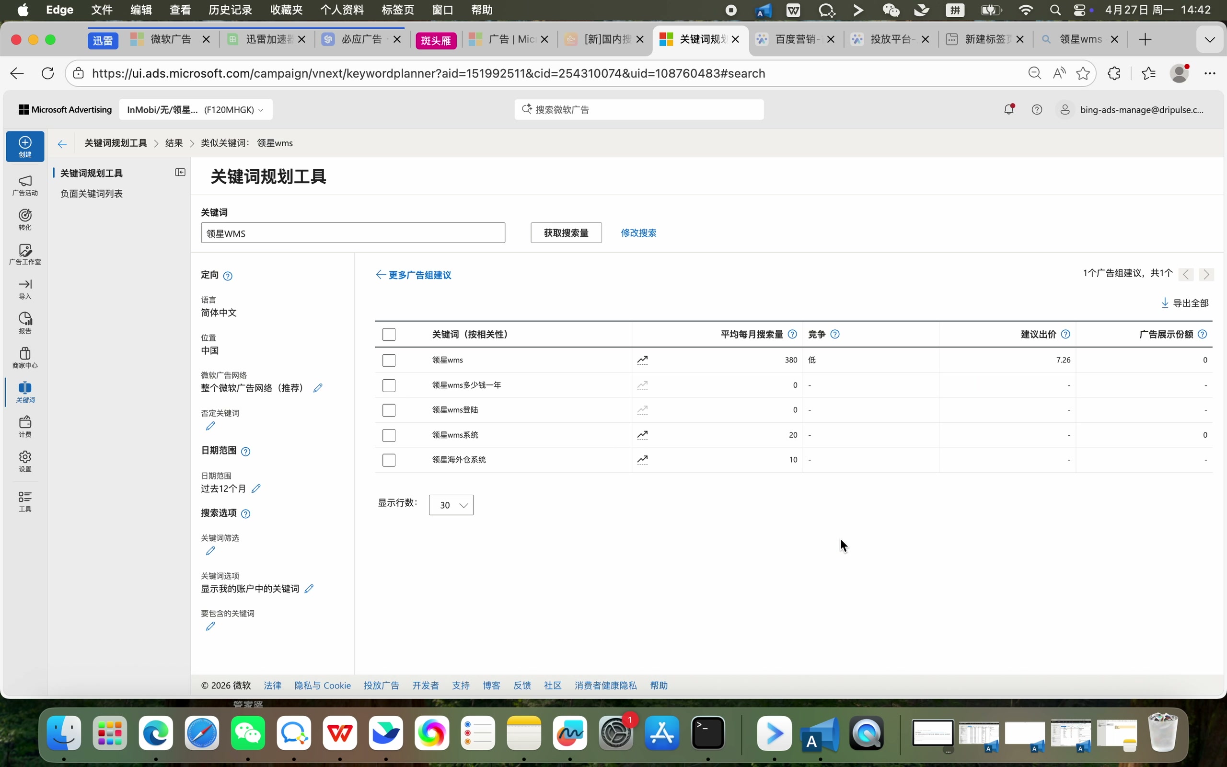Add this page to favorites star
The width and height of the screenshot is (1227, 767).
click(1083, 73)
